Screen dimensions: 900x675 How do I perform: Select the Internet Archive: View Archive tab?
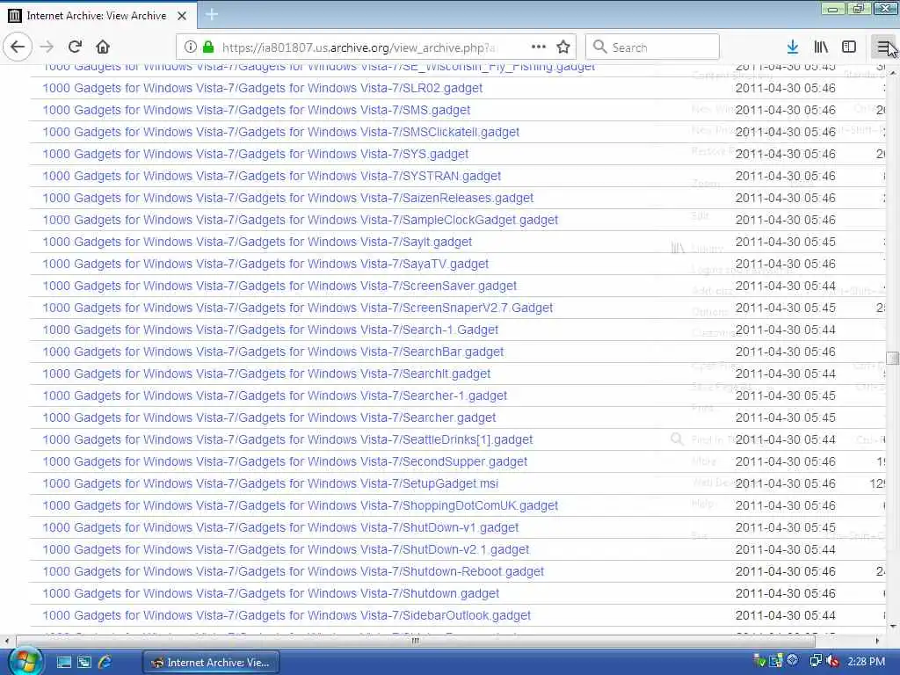pyautogui.click(x=98, y=15)
